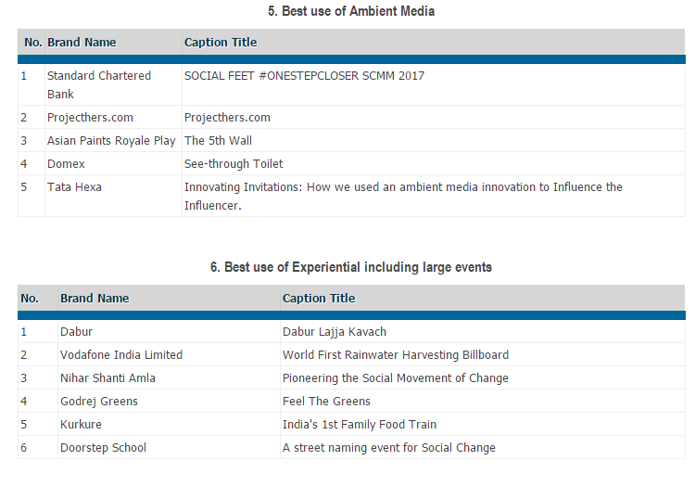Select the Domex brand name
This screenshot has width=695, height=486.
pyautogui.click(x=66, y=164)
